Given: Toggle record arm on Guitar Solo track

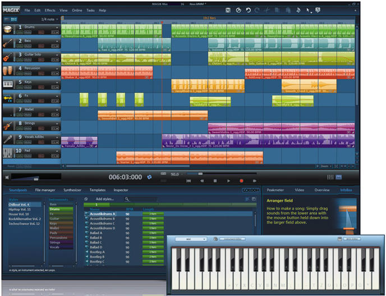Looking at the screenshot, I should [41, 60].
